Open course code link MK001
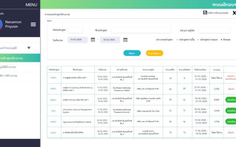The height and width of the screenshot is (147, 236). point(53,100)
